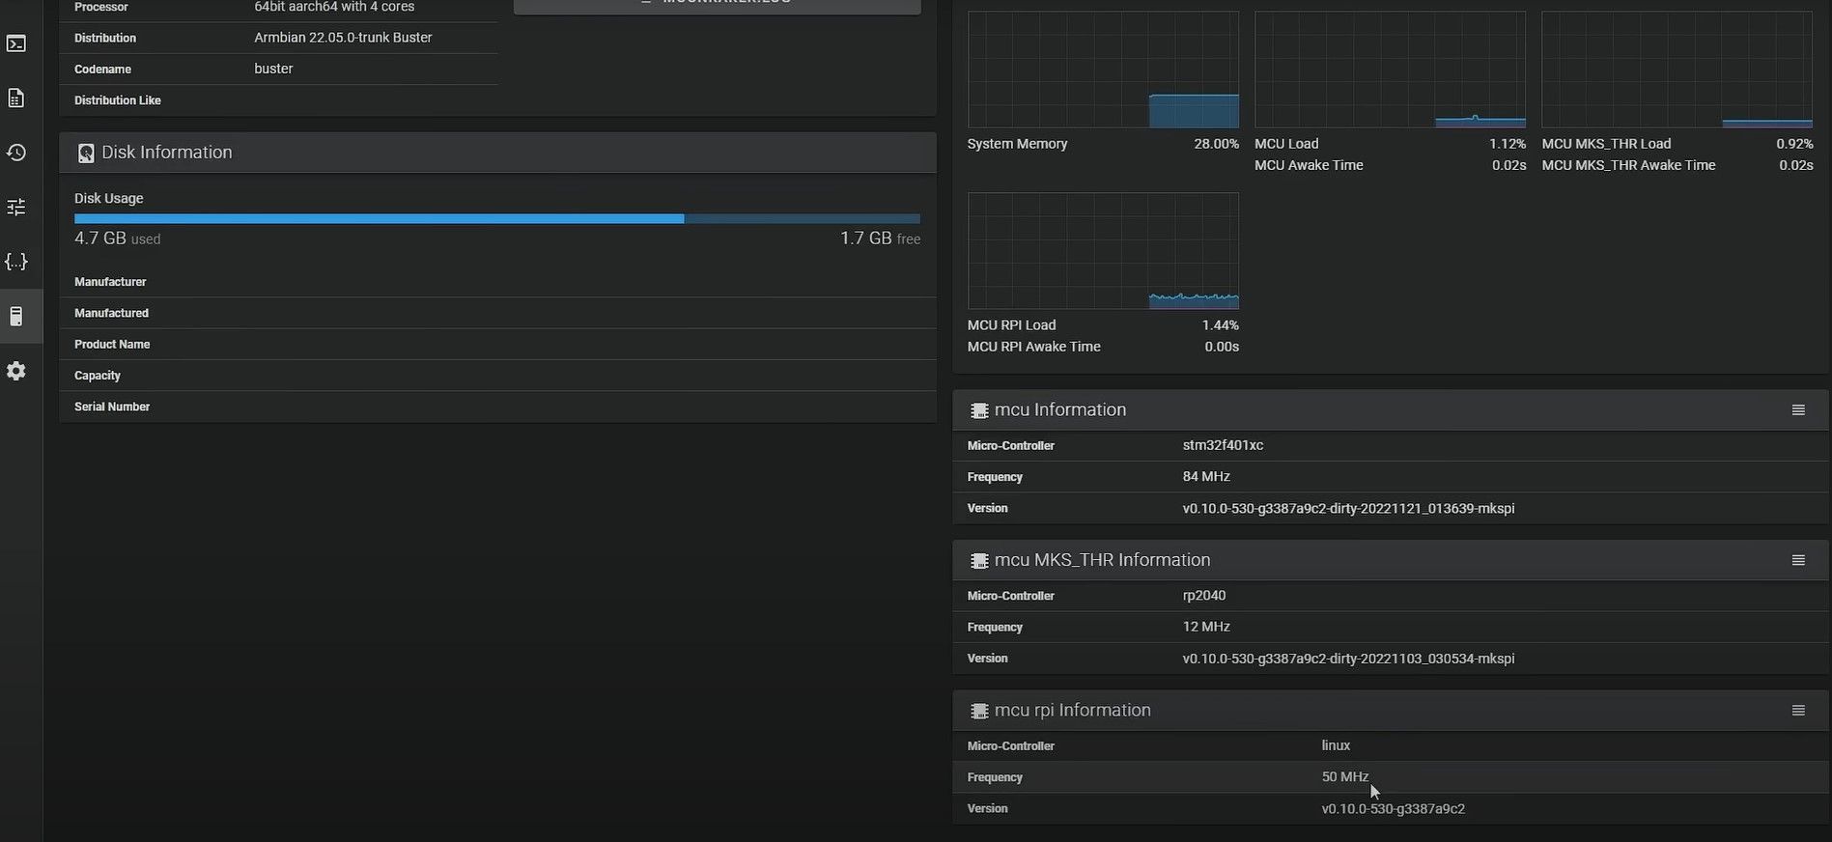Open the mcu Information hamburger menu

pos(1798,410)
